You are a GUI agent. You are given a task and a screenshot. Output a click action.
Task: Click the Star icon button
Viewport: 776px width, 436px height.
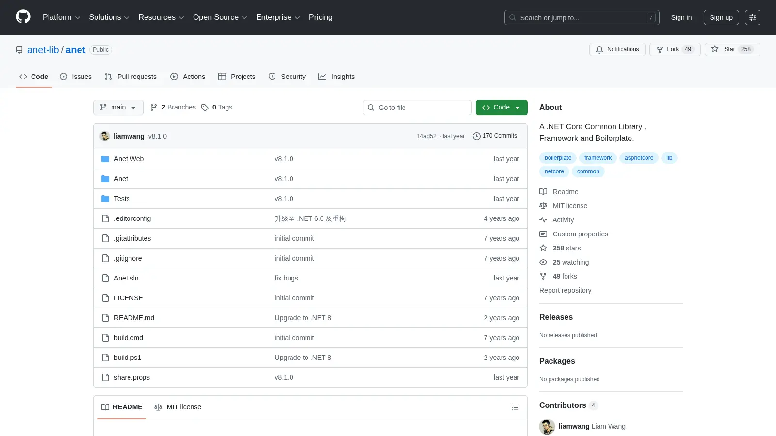732,49
